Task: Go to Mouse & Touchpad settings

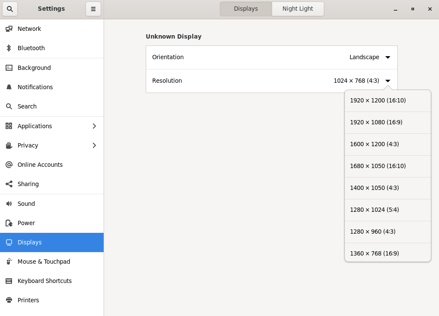Action: [43, 262]
